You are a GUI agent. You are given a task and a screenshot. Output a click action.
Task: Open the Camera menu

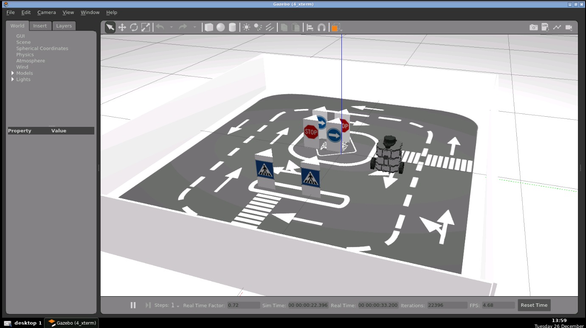[46, 12]
